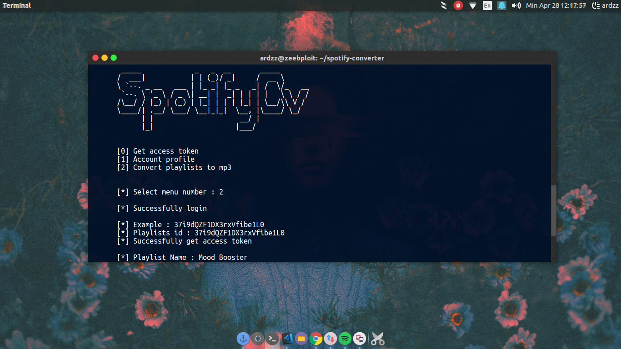Launch Visual Studio Code from dock
Screen dimensions: 621x349
pos(287,339)
